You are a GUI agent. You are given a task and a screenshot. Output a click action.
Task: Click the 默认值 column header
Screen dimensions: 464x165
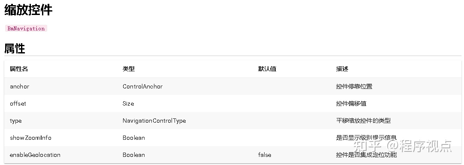coord(267,69)
